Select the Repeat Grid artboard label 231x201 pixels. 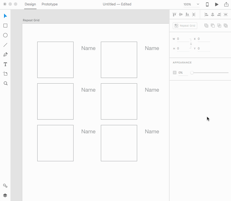coord(31,20)
